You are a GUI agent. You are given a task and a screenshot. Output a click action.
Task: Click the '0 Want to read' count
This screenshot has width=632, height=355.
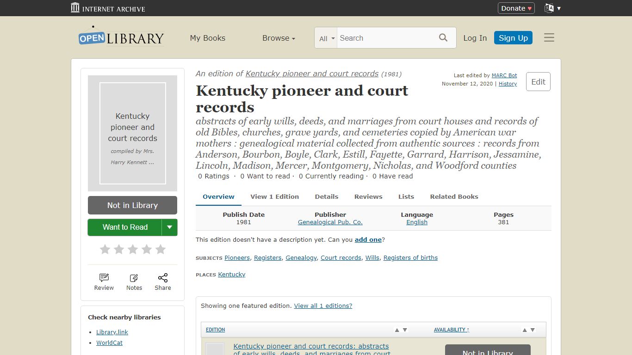265,176
